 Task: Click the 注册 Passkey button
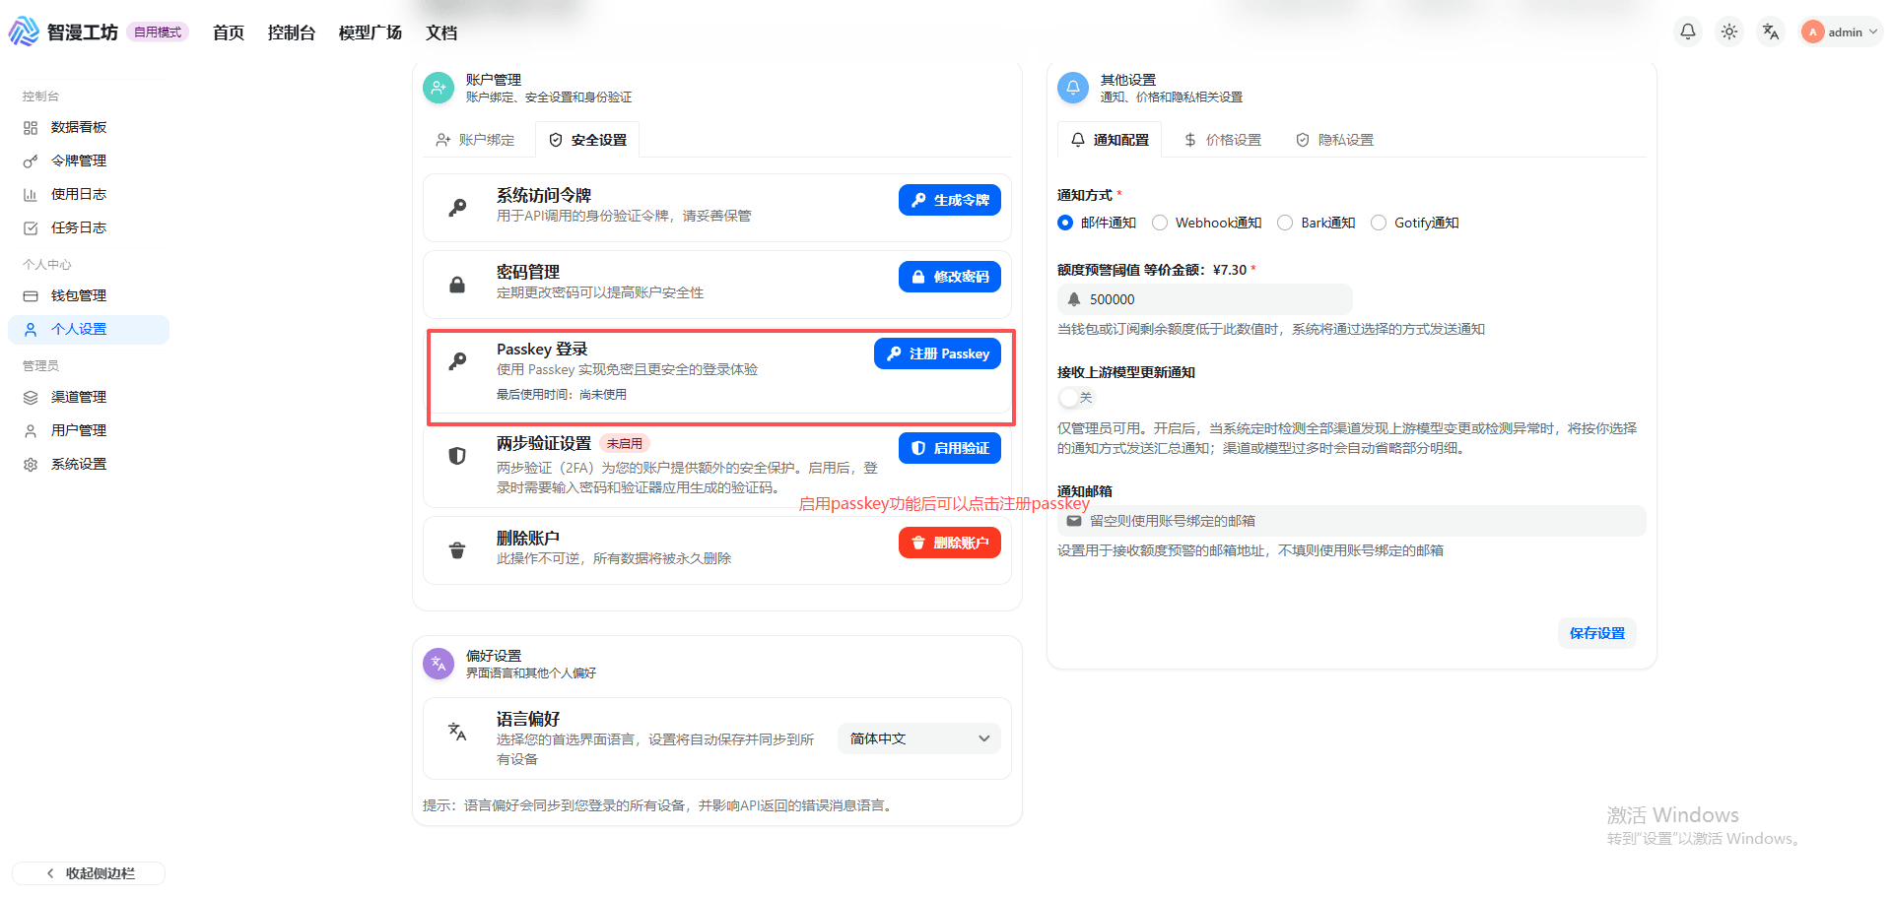[x=937, y=353]
